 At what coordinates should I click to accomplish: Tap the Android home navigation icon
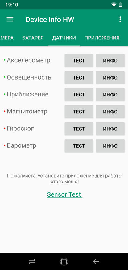[64, 262]
